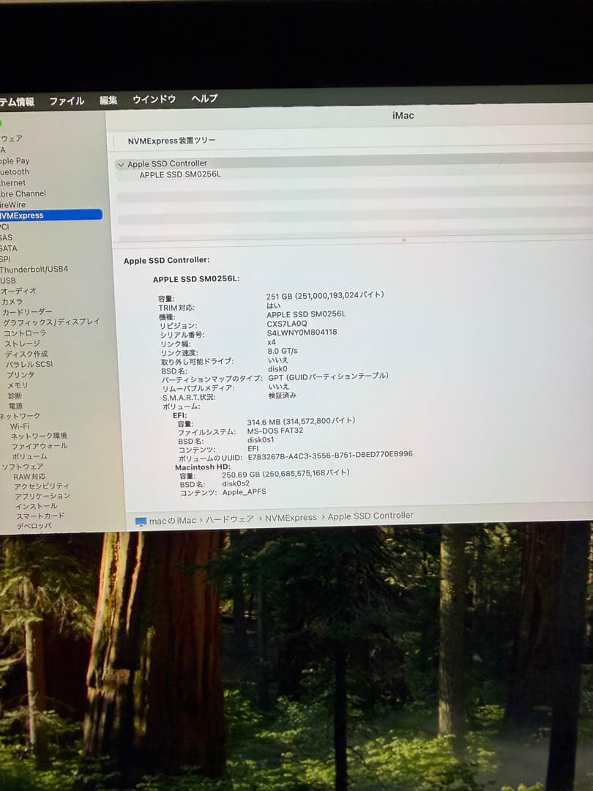Select ボリューム under ネットワーク in sidebar
Image resolution: width=593 pixels, height=791 pixels.
click(x=29, y=456)
